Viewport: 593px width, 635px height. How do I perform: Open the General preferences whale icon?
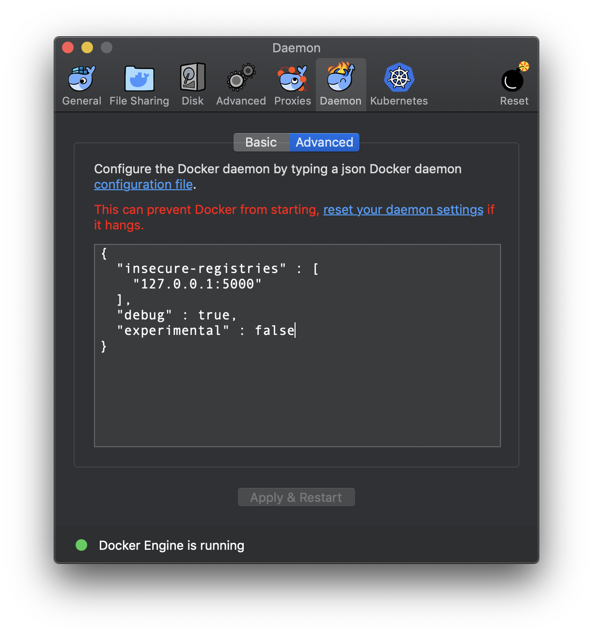tap(82, 78)
